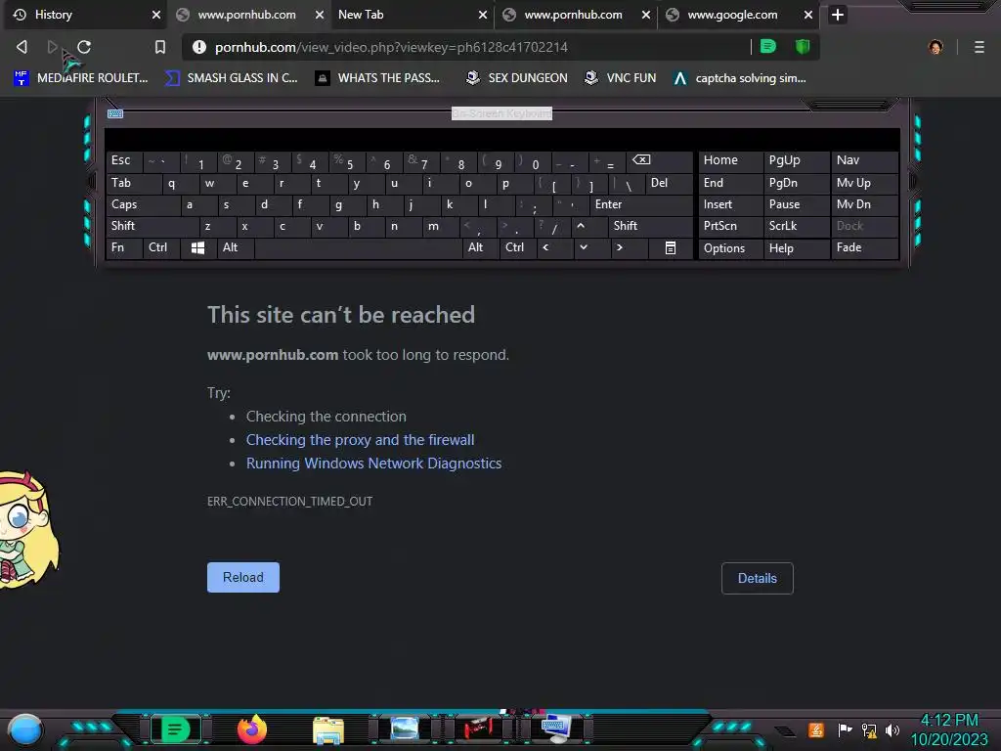Open File Explorer from the taskbar
Viewport: 1001px width, 751px height.
[328, 729]
